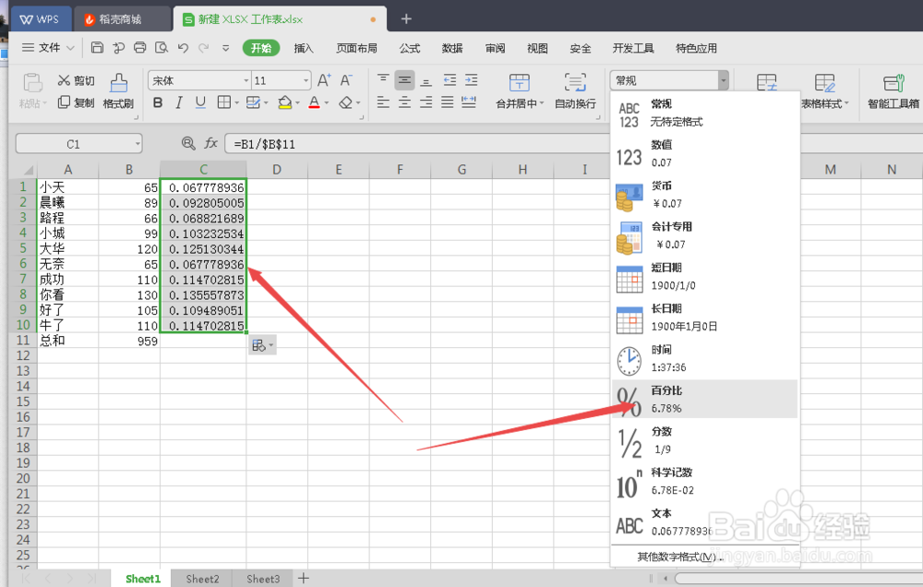This screenshot has width=923, height=587.
Task: Toggle Underline formatting
Action: click(x=200, y=102)
